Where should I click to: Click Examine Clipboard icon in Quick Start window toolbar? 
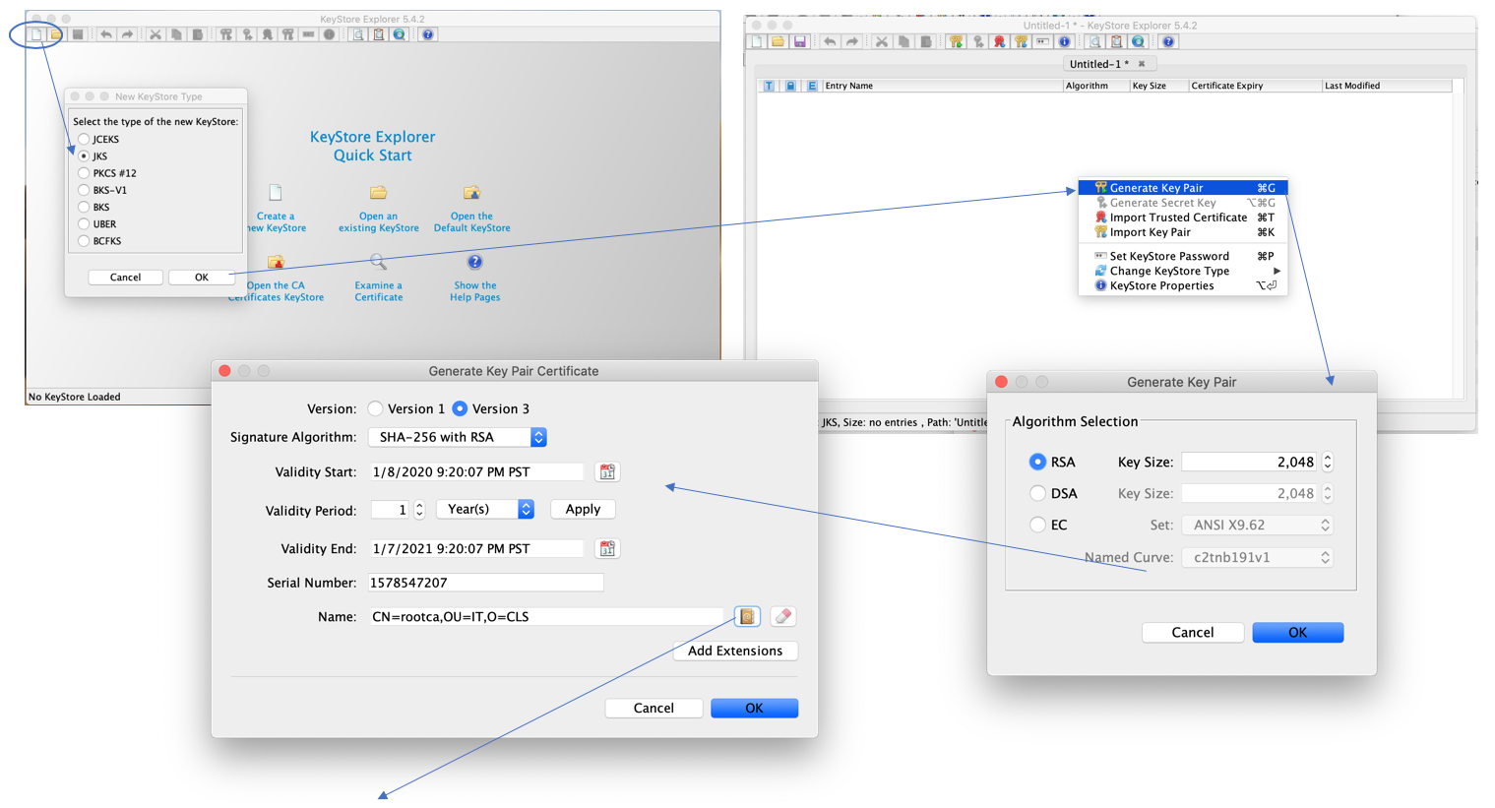tap(378, 34)
